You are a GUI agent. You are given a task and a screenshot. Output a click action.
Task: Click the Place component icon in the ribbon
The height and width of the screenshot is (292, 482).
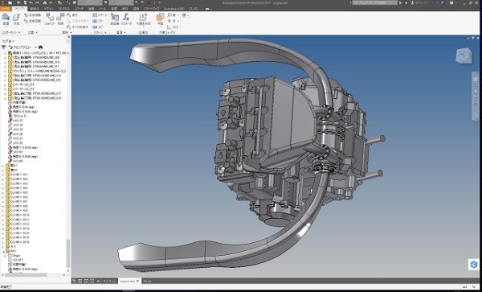pyautogui.click(x=6, y=19)
